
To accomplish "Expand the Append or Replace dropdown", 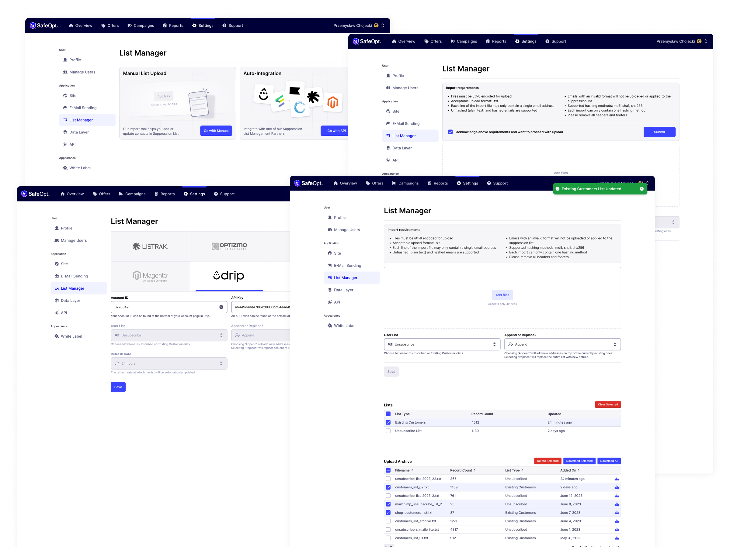I will pyautogui.click(x=562, y=344).
